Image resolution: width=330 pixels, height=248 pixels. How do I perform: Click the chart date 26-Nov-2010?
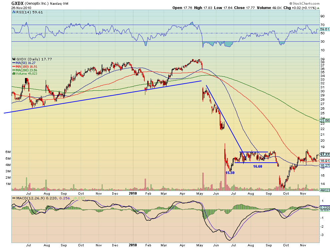click(21, 8)
